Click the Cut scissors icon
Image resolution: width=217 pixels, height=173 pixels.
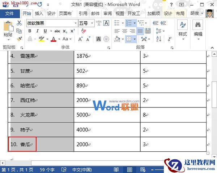[x=19, y=23]
